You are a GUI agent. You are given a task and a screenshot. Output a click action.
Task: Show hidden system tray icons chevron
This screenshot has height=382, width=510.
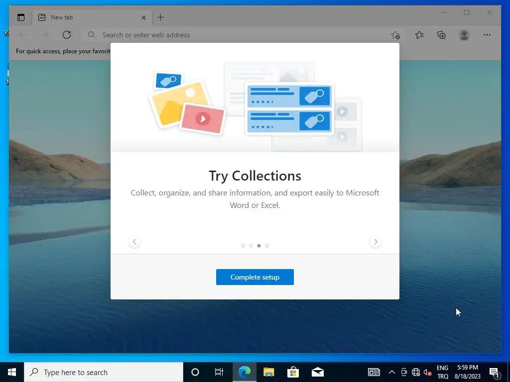point(392,372)
